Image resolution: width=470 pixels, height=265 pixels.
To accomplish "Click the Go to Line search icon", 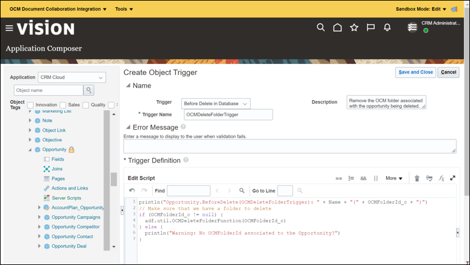I will point(300,190).
